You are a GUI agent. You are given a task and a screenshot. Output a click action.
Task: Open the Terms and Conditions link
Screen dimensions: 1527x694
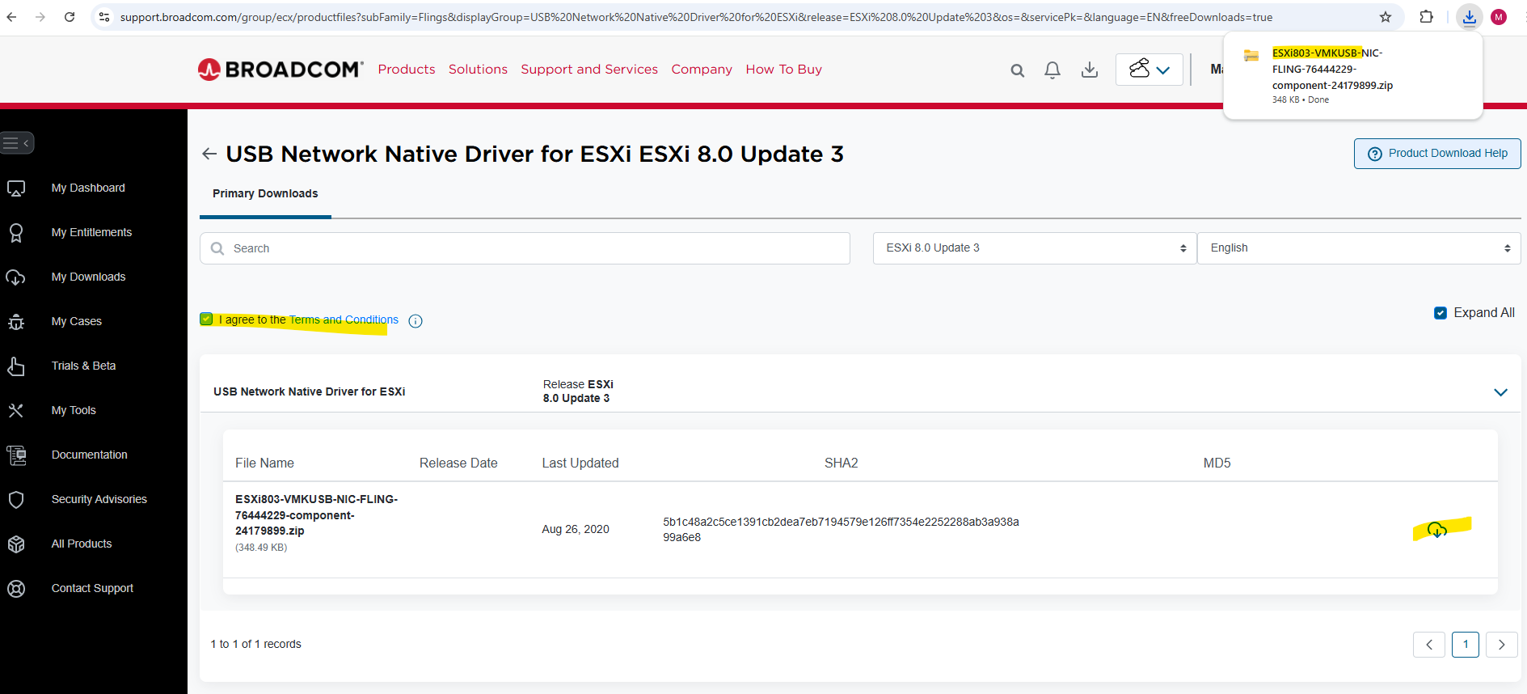[x=344, y=319]
